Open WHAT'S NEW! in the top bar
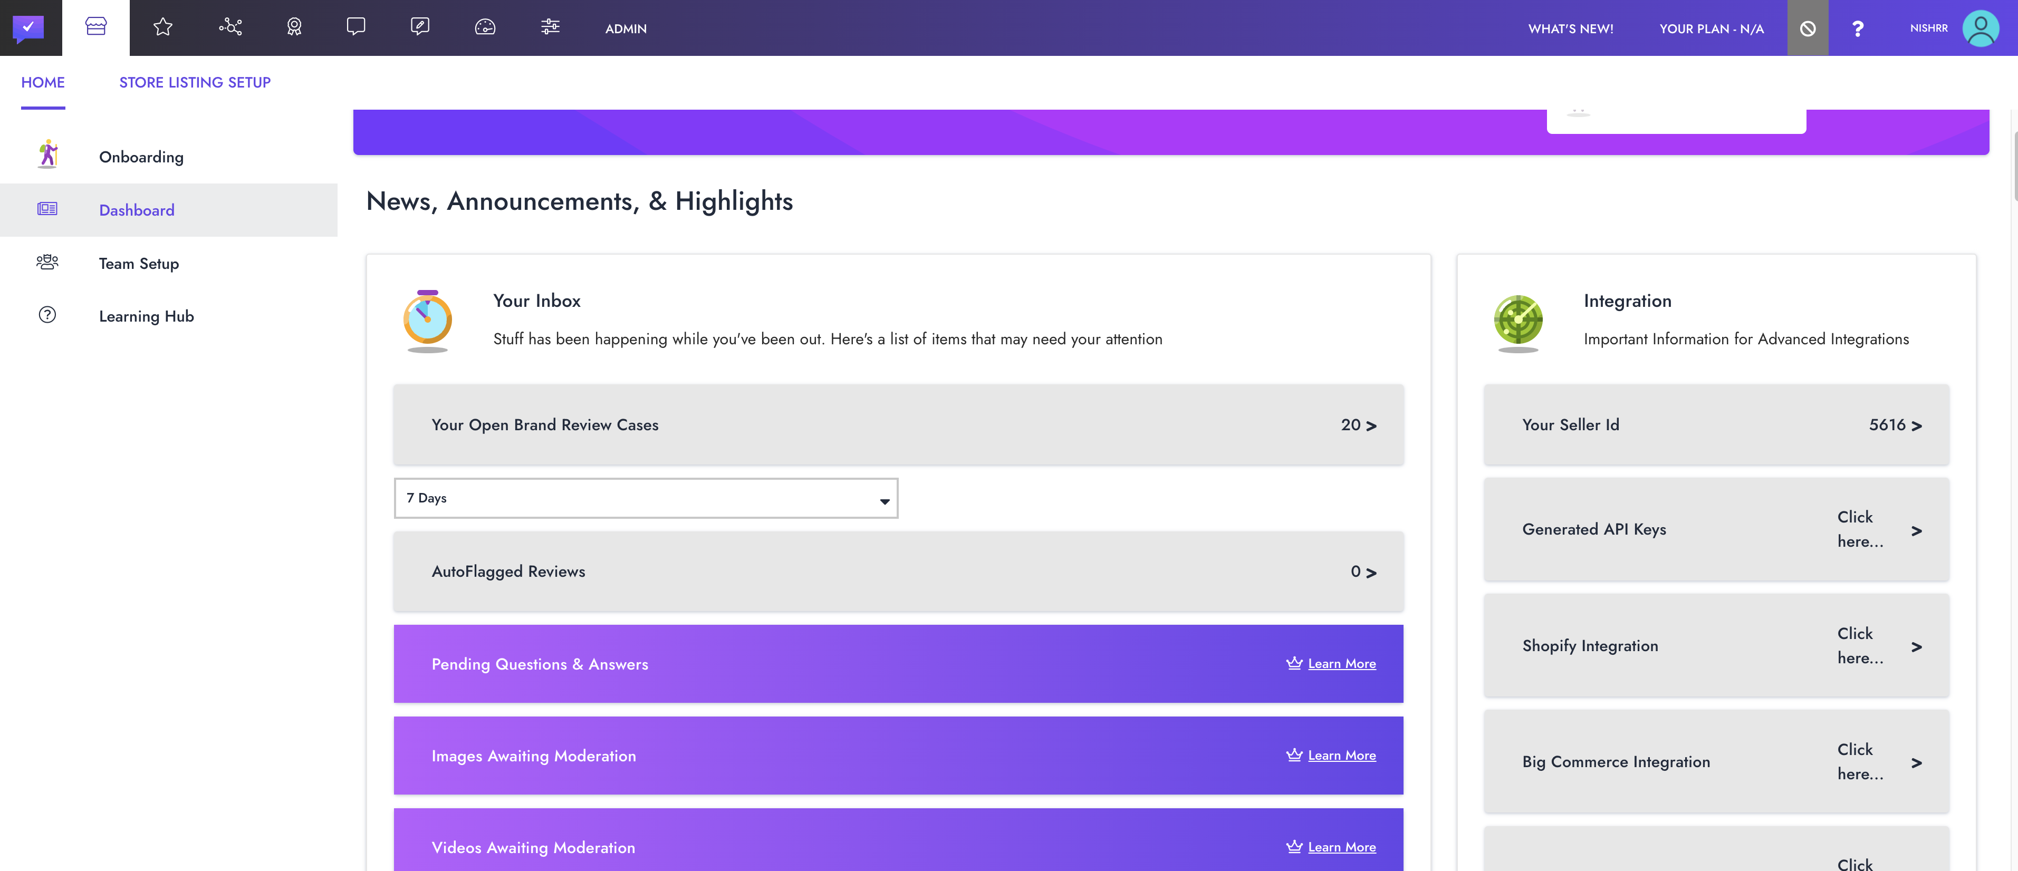The width and height of the screenshot is (2018, 871). tap(1570, 29)
